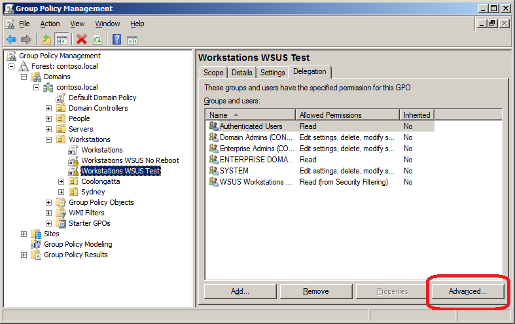Expand the Group Policy Objects node
515x324 pixels.
[49, 202]
